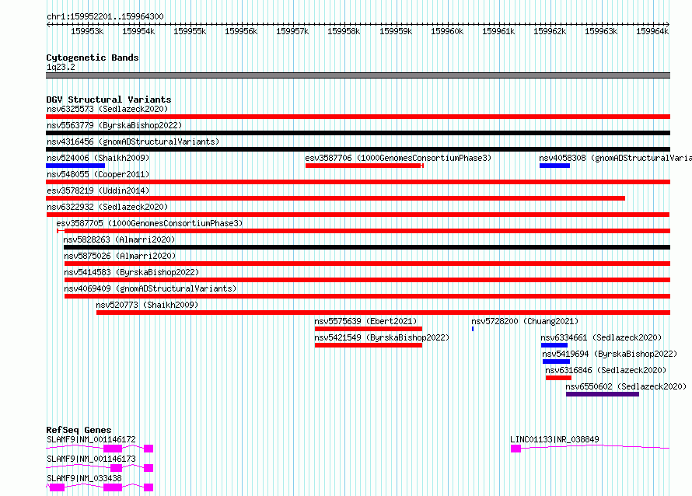Open nsv4069409 (gnomADStructuralVariants) label
The height and width of the screenshot is (496, 692).
click(x=150, y=288)
